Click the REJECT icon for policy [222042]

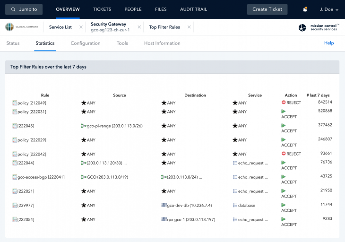tap(284, 154)
